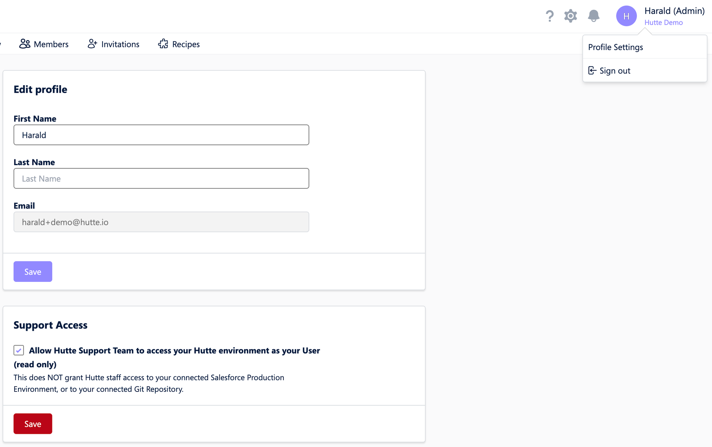This screenshot has width=712, height=447.
Task: Click the help question mark icon
Action: click(549, 16)
